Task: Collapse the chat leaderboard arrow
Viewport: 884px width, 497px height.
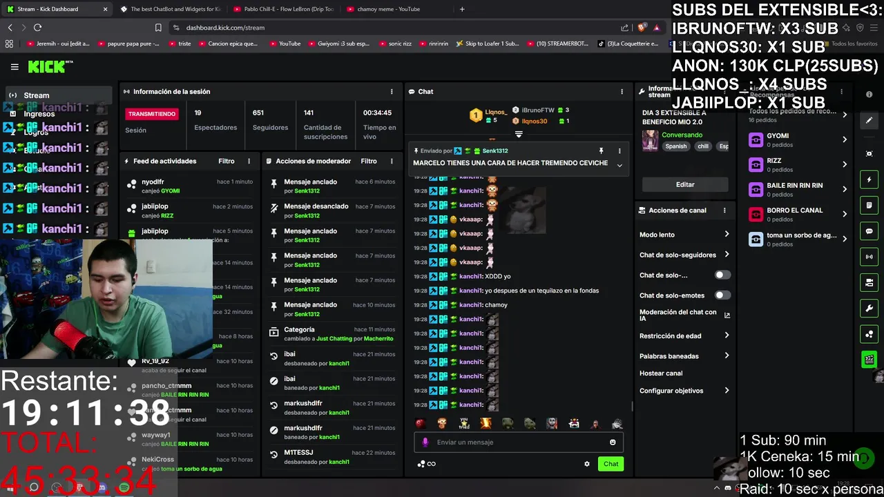Action: pos(519,134)
